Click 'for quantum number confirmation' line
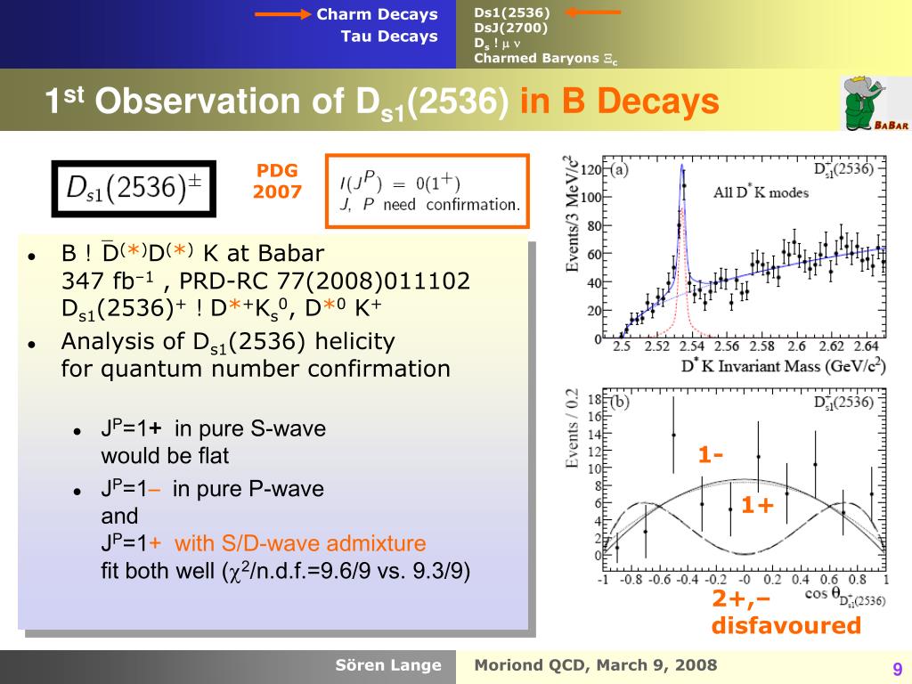Viewport: 912px width, 684px height. 256,369
